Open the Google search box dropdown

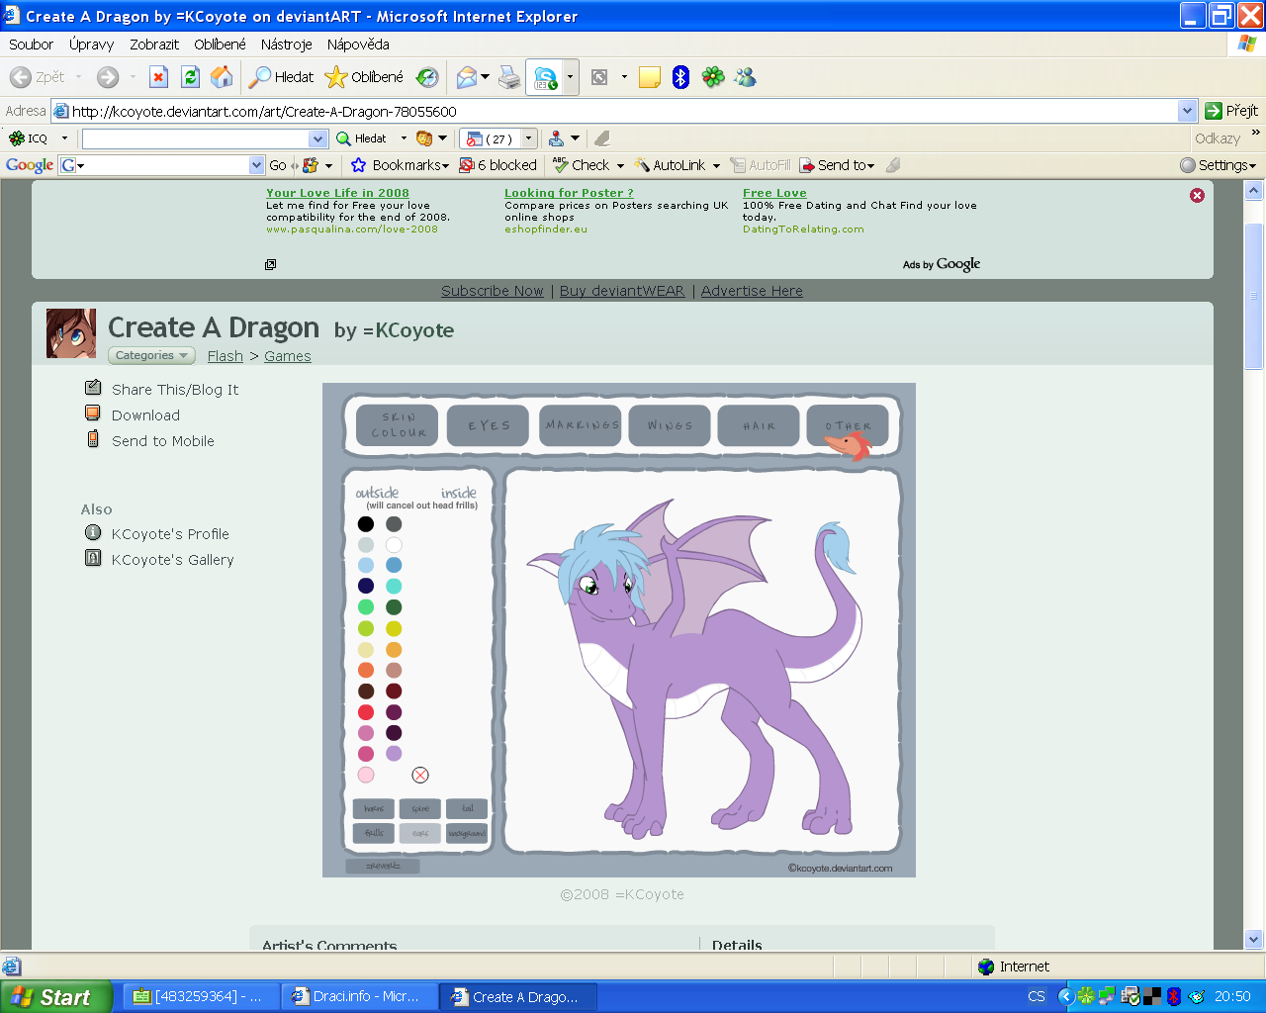[x=257, y=165]
